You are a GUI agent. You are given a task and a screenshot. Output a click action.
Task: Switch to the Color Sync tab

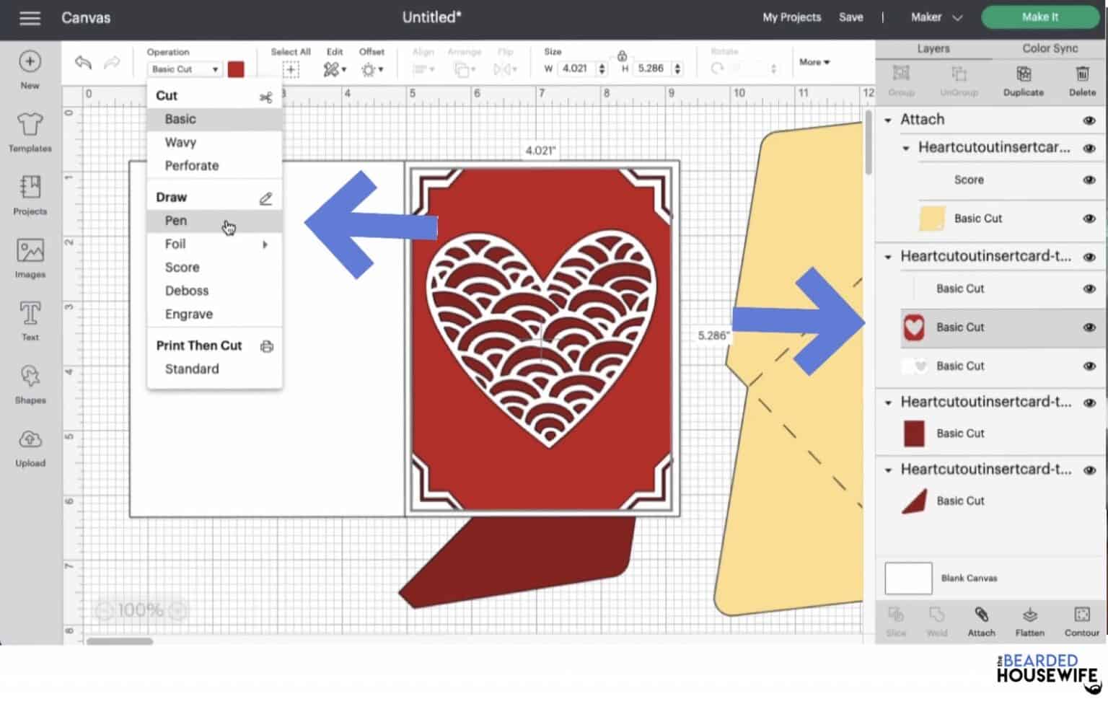(x=1050, y=48)
